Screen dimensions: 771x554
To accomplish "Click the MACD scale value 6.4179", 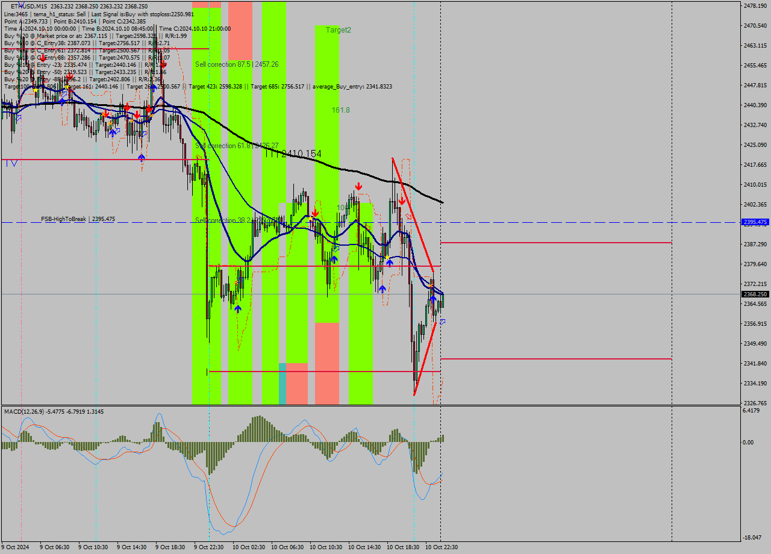I will click(x=752, y=411).
